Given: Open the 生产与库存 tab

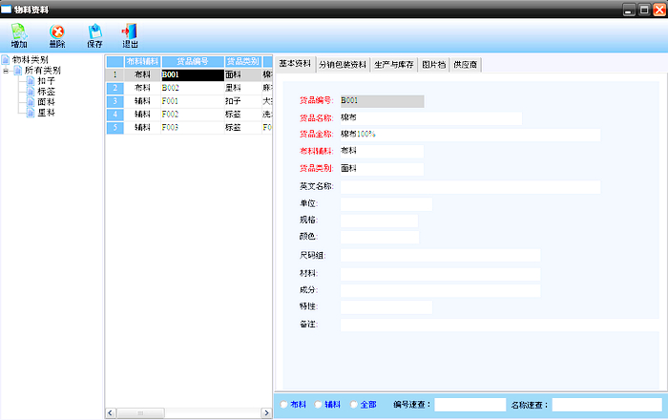Looking at the screenshot, I should click(392, 65).
